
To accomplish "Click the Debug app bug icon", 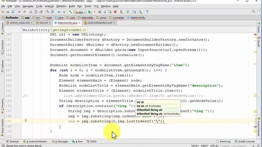I will click(100, 12).
